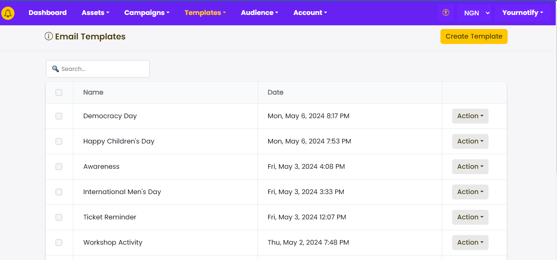
Task: Click the yellow bell logo icon
Action: click(x=8, y=13)
